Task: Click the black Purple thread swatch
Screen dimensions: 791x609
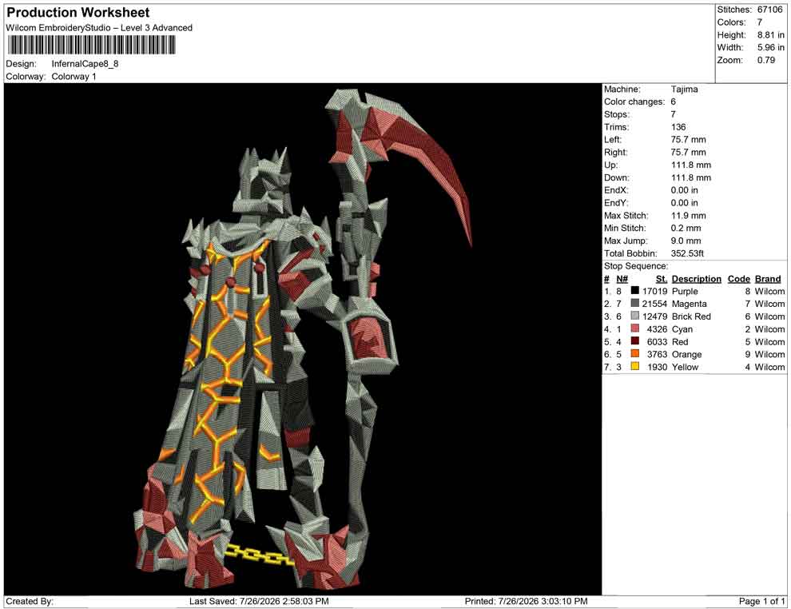Action: 634,291
